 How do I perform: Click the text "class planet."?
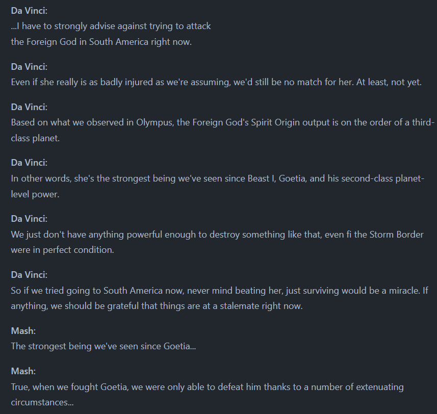(x=35, y=138)
